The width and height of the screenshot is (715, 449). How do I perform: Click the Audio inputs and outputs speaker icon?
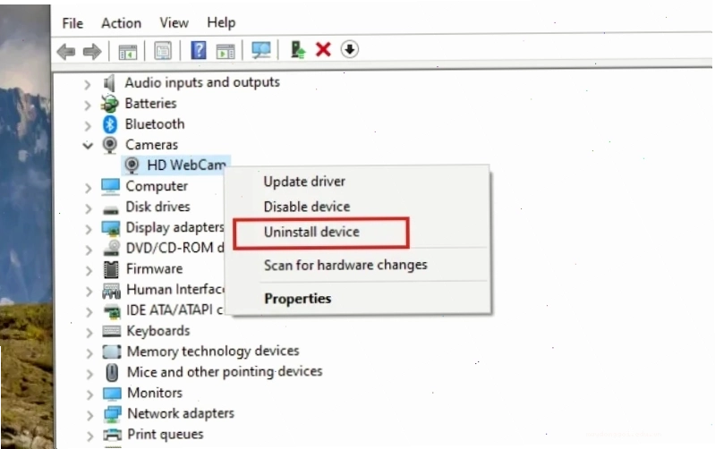109,83
